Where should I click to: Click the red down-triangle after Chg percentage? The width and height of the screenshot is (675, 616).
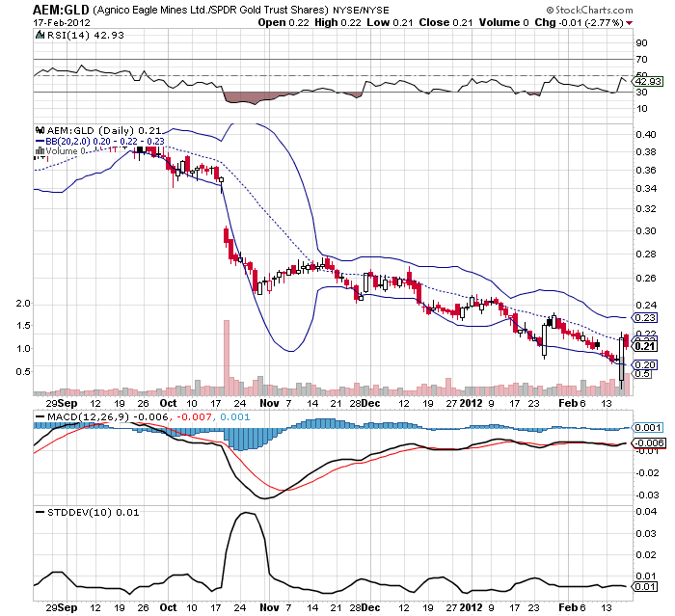(630, 23)
